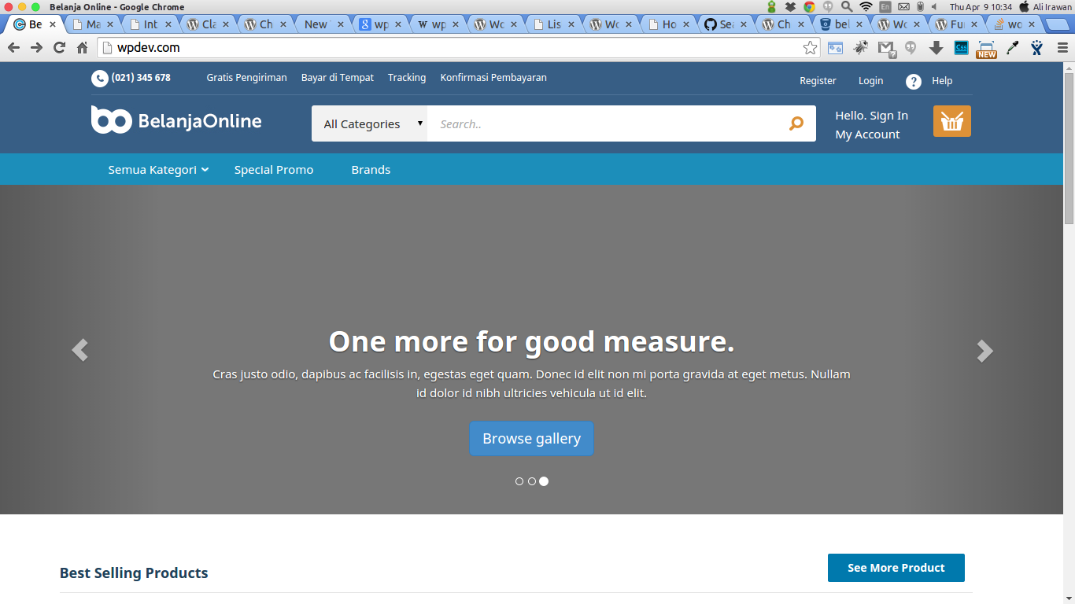Click the BelanjaOnline logo

176,120
